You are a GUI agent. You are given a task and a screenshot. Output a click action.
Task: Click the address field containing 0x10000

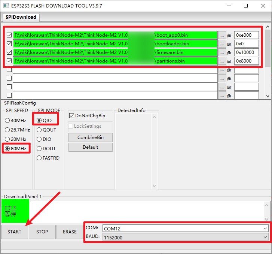coord(247,52)
